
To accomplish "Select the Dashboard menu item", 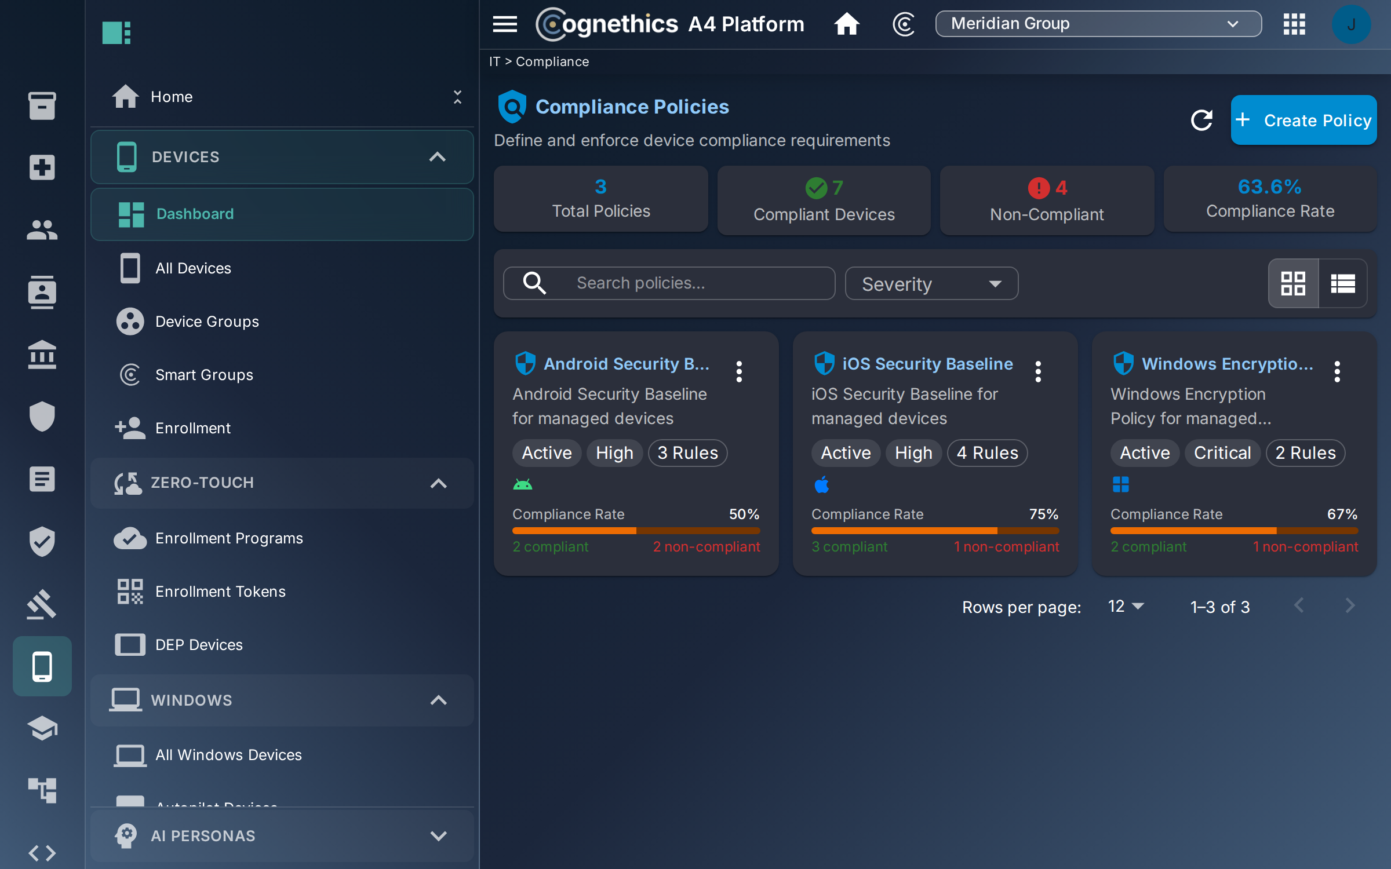I will 282,214.
